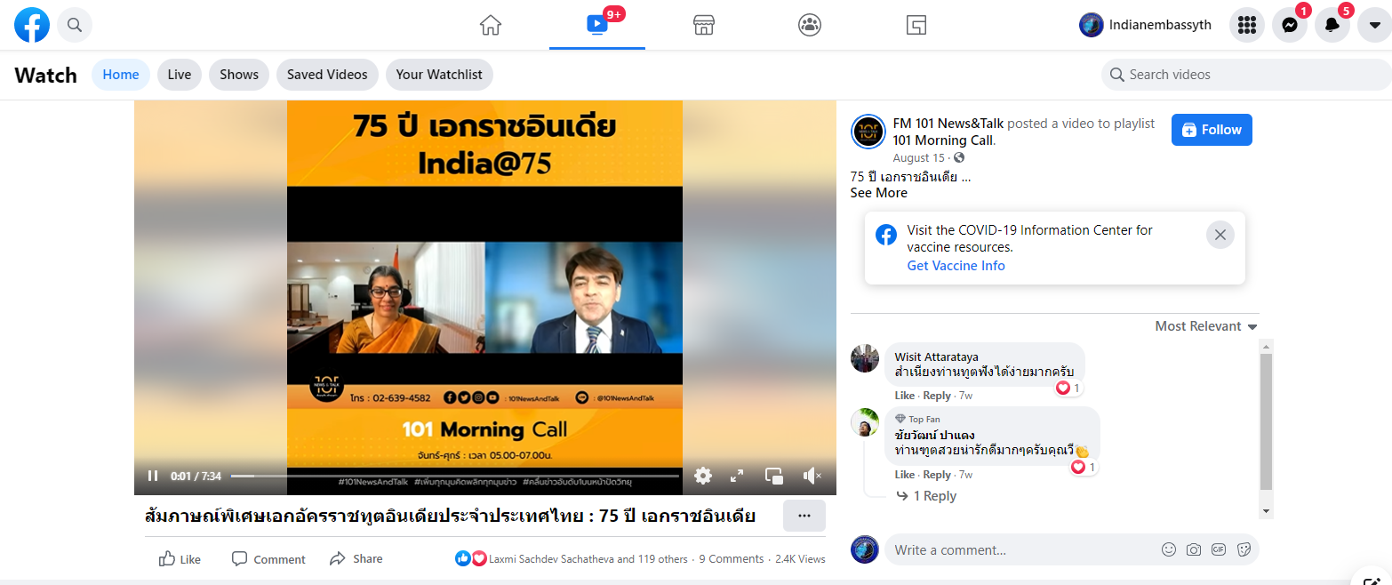
Task: Toggle picture-in-picture mini player
Action: [774, 476]
